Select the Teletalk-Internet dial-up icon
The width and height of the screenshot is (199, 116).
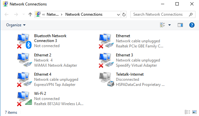[x=106, y=79]
